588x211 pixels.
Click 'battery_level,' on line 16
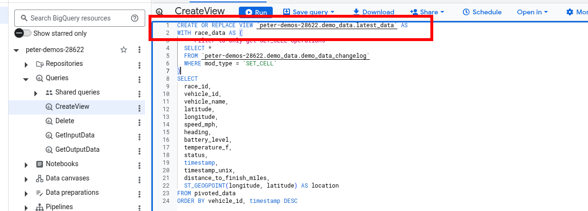pos(208,140)
